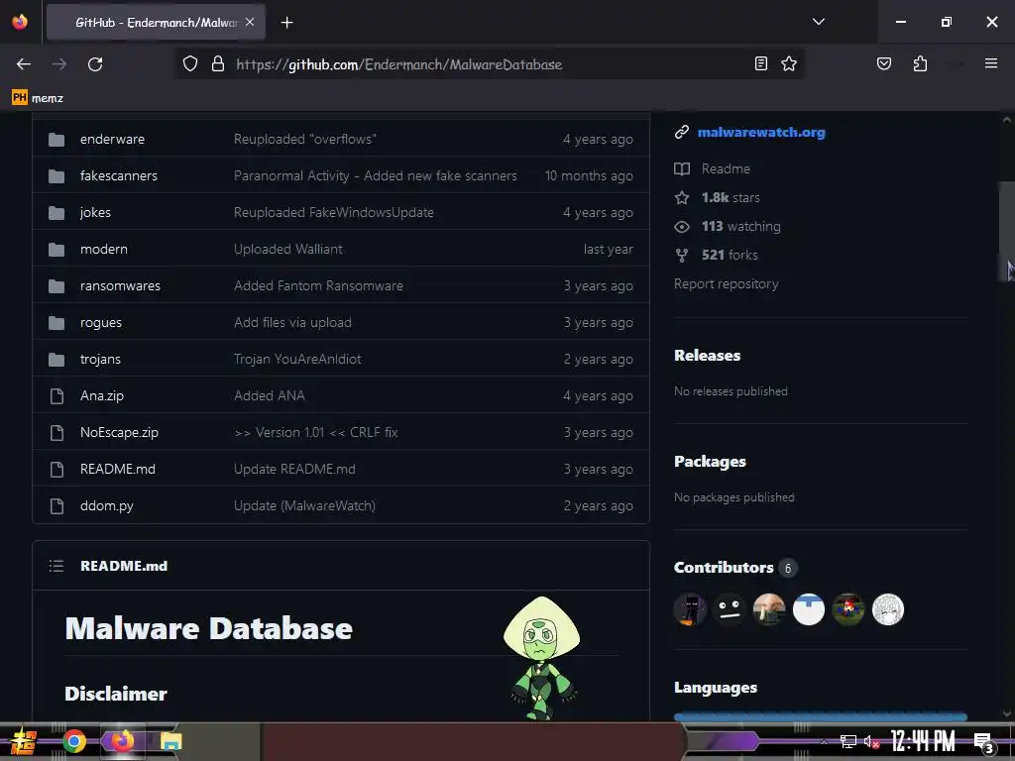Open commit 'Added ANA'

tap(270, 396)
